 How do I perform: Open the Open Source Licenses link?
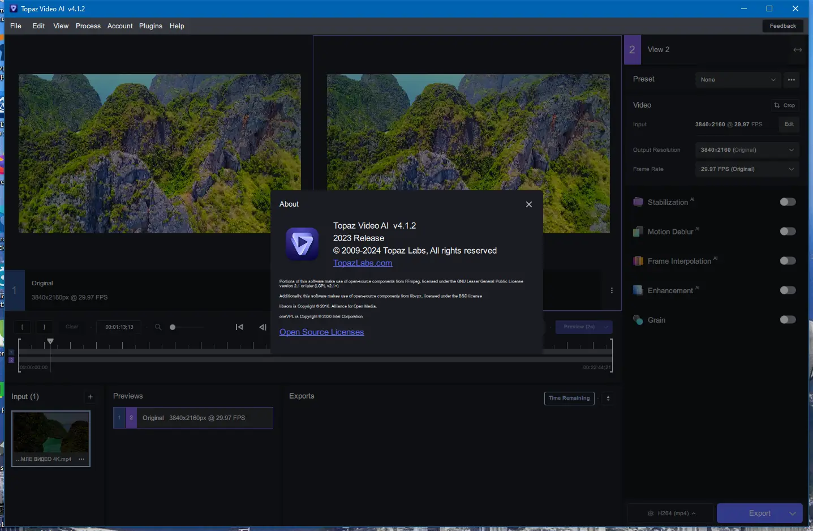pos(321,332)
